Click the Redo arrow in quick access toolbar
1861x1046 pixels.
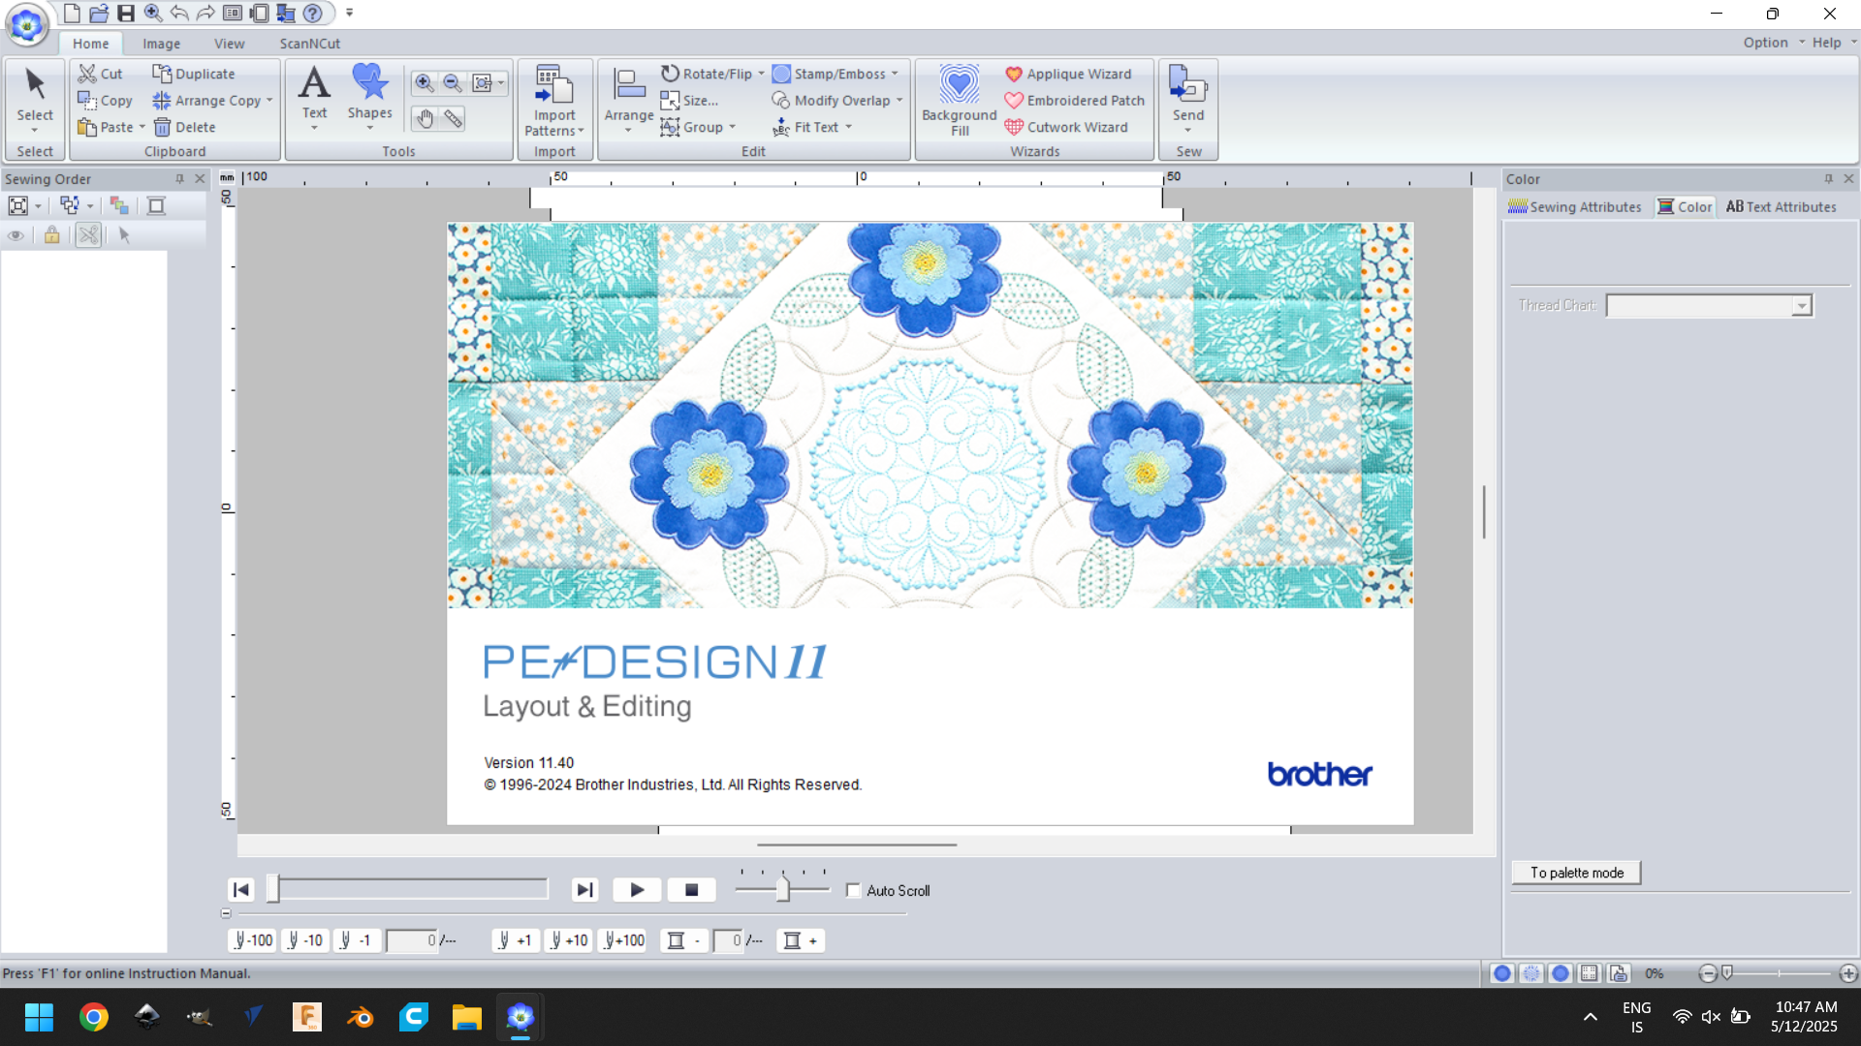205,13
